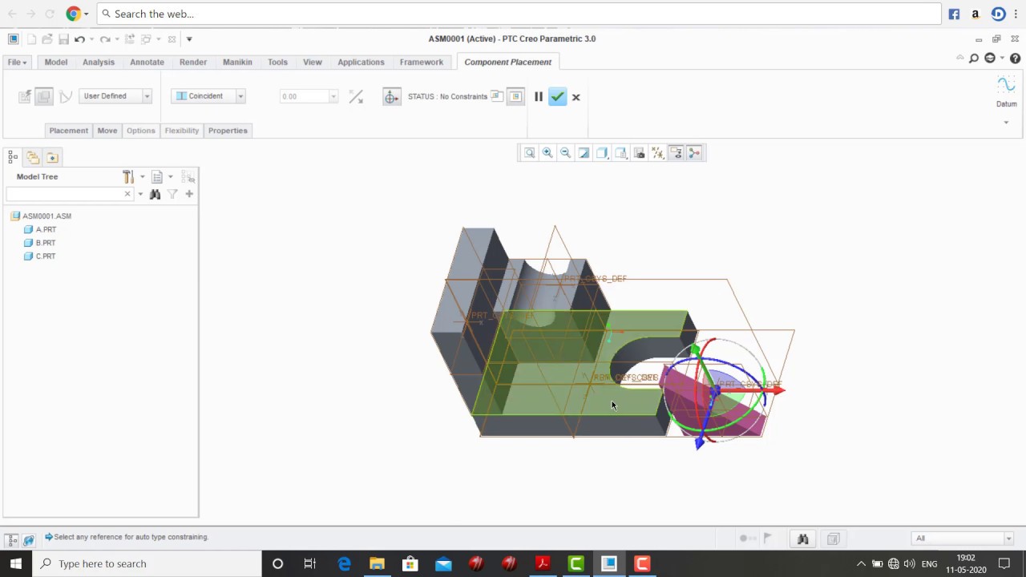Click the Model Tree binoculars find icon
The height and width of the screenshot is (577, 1026).
155,194
